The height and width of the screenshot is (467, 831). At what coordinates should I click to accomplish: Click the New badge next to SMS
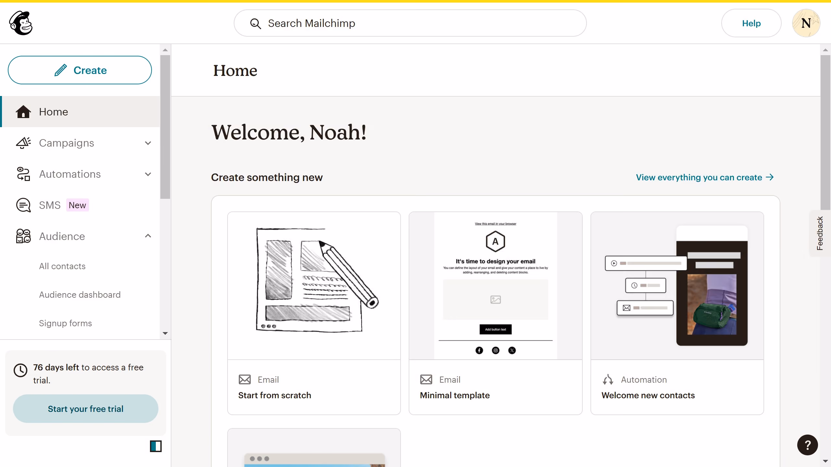[x=77, y=205]
